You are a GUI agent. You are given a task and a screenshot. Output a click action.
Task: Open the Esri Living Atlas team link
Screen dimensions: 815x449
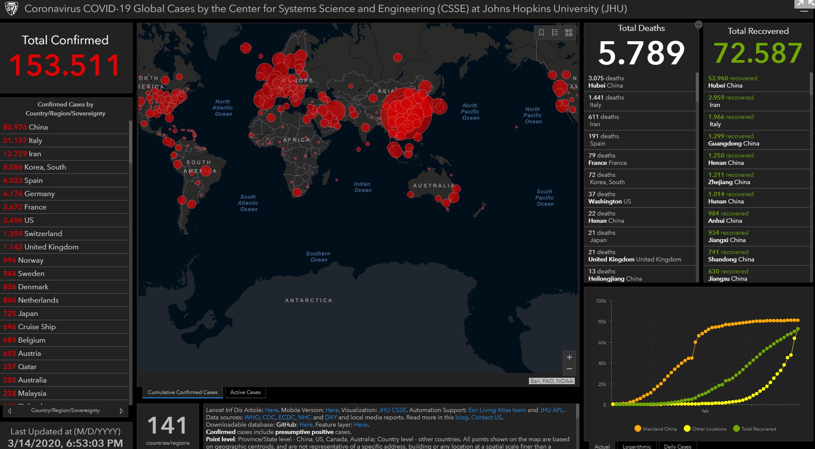pos(497,410)
